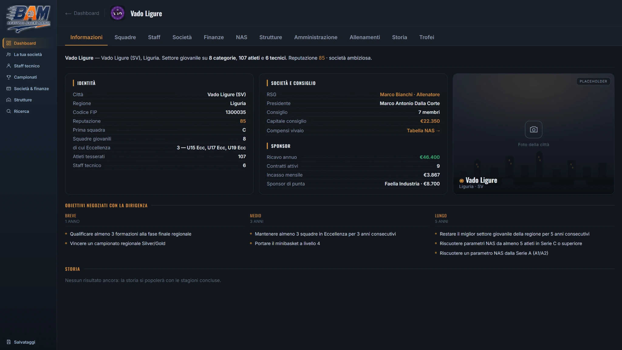Click the Salvataggi save icon
Image resolution: width=622 pixels, height=350 pixels.
pyautogui.click(x=9, y=342)
